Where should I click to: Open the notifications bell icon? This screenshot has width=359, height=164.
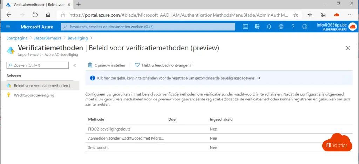click(x=269, y=27)
